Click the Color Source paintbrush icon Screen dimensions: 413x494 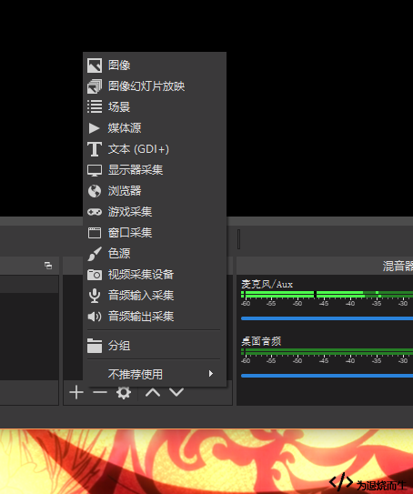pos(95,254)
